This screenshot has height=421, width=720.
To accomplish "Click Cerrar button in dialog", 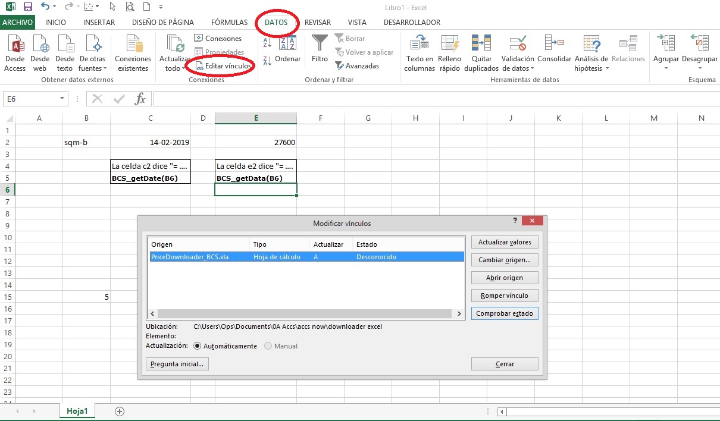I will tap(505, 364).
